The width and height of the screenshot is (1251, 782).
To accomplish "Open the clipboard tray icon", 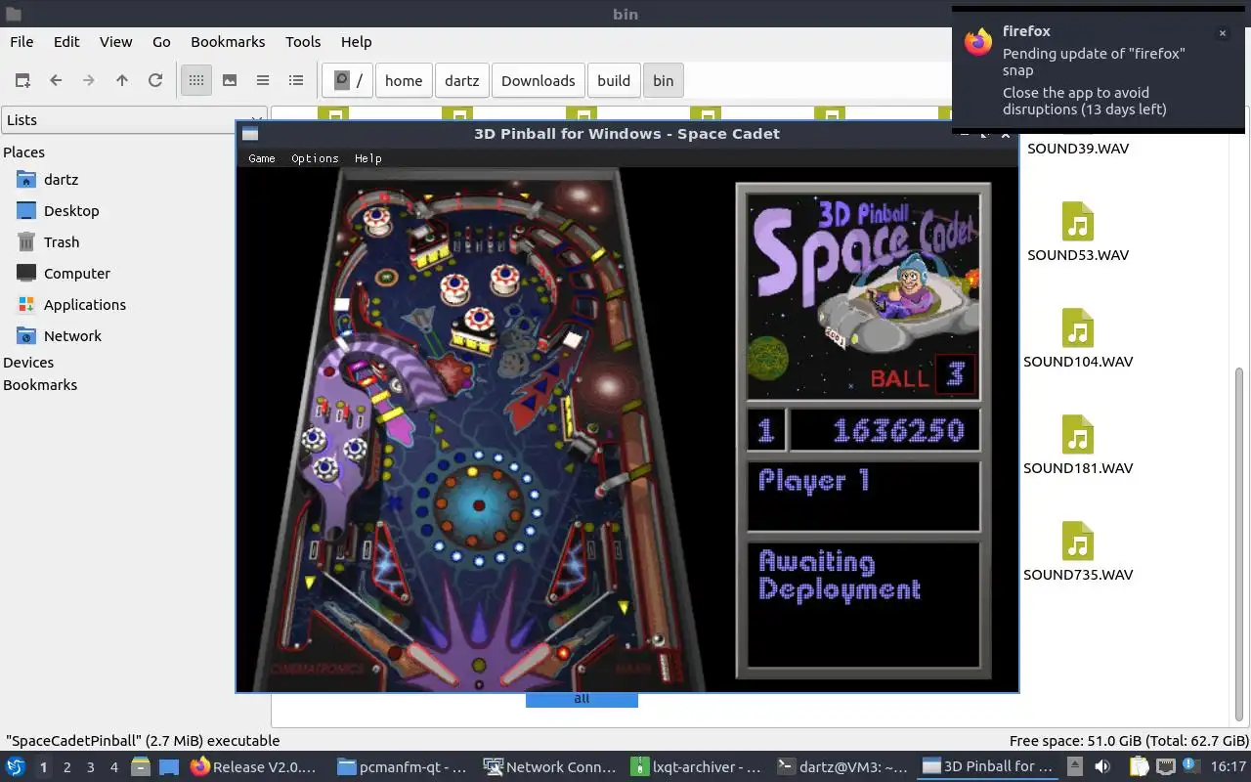I will [1141, 767].
